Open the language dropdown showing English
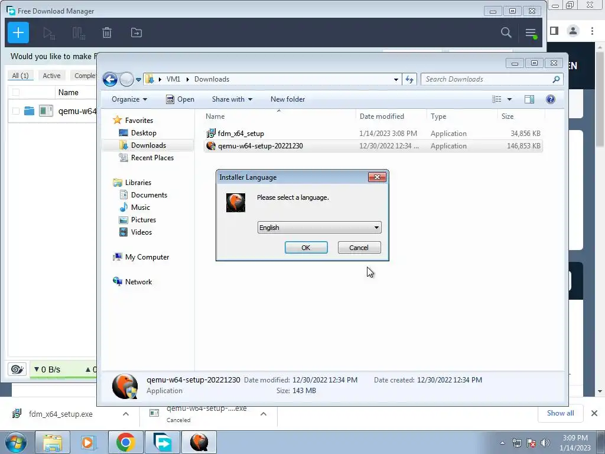Screen dimensions: 605x454 (x=319, y=228)
